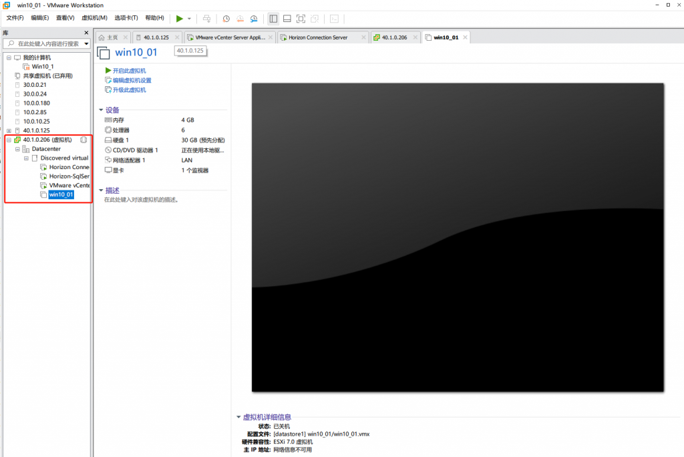Image resolution: width=684 pixels, height=457 pixels.
Task: Open the 查看(V) menu
Action: pyautogui.click(x=65, y=18)
